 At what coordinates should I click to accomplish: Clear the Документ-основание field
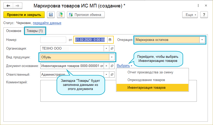point(106,66)
